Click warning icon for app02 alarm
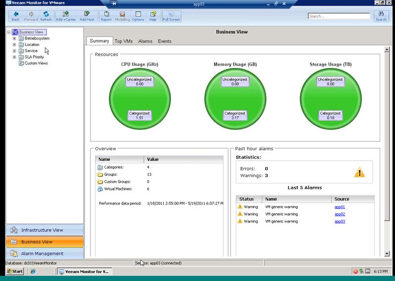The image size is (395, 281). (240, 214)
